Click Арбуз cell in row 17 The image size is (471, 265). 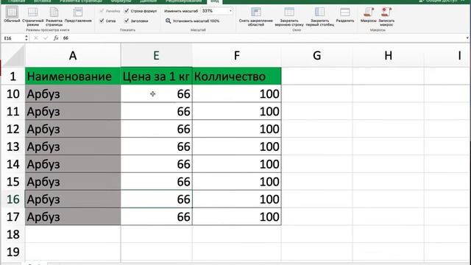click(x=73, y=217)
